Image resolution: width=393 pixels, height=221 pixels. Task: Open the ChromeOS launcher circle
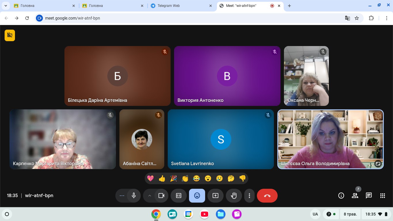pyautogui.click(x=7, y=214)
